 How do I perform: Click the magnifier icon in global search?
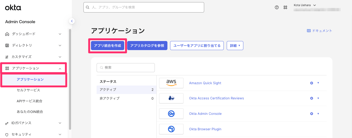coord(88,7)
